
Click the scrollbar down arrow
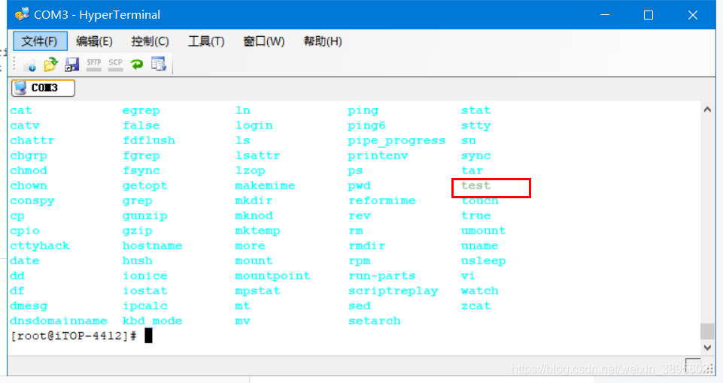[707, 348]
